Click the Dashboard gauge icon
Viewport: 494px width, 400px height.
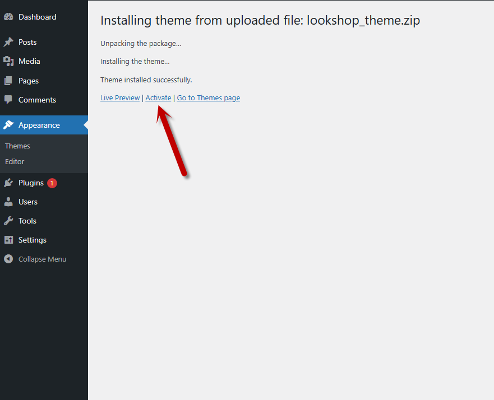pos(8,17)
